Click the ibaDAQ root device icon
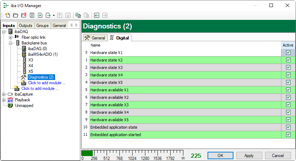 [x=11, y=32]
